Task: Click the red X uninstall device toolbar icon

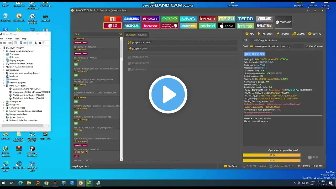Action: tap(40, 43)
